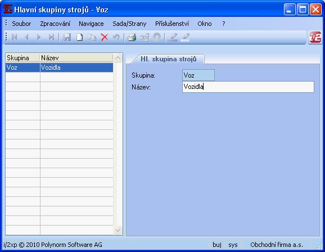Screen dimensions: 325x252
Task: Select the Hl. skupina strojů tab
Action: pyautogui.click(x=168, y=59)
